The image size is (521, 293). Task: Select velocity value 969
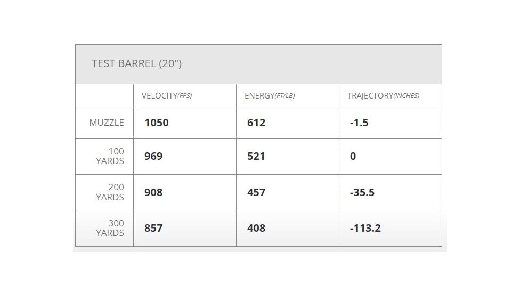153,156
